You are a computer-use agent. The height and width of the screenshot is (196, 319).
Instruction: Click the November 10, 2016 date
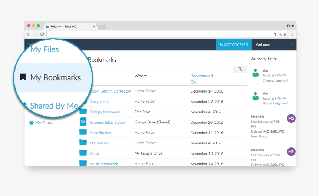click(207, 153)
